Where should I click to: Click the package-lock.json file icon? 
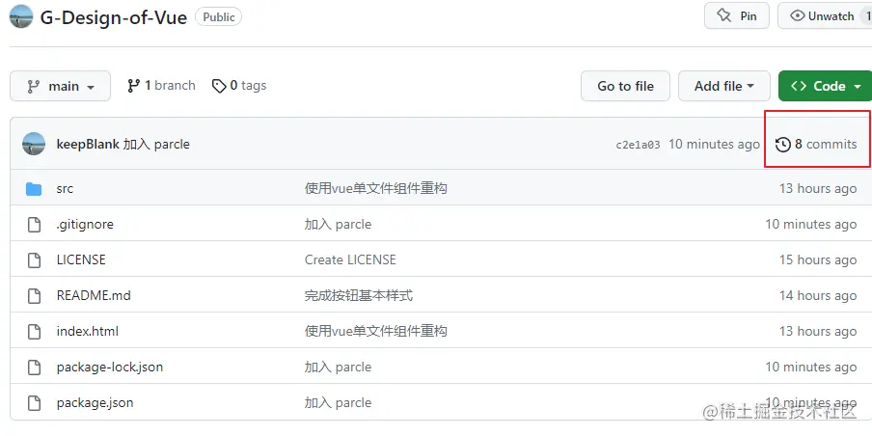(35, 368)
